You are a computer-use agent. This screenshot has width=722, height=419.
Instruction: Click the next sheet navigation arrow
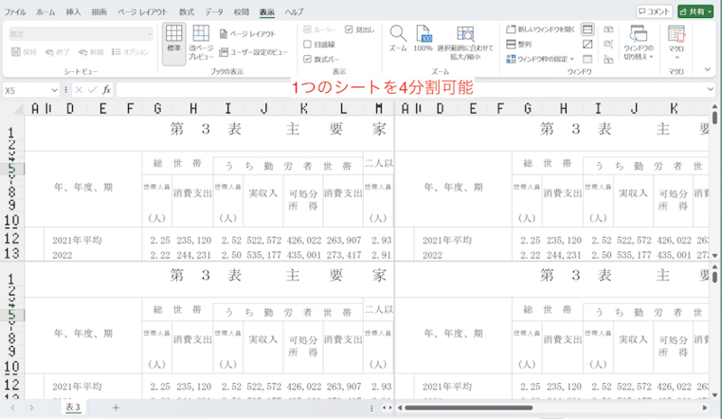[31, 407]
